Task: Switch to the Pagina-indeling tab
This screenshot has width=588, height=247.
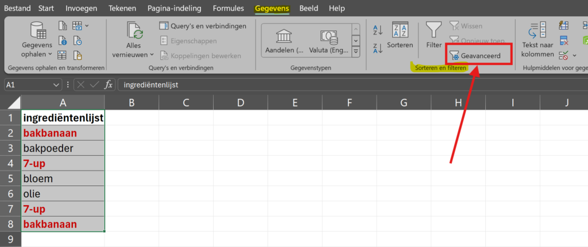Action: pos(174,8)
